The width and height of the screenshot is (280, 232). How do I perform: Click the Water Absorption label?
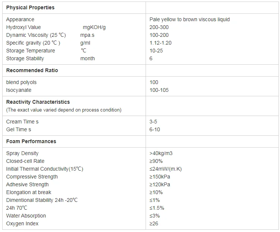(x=26, y=216)
